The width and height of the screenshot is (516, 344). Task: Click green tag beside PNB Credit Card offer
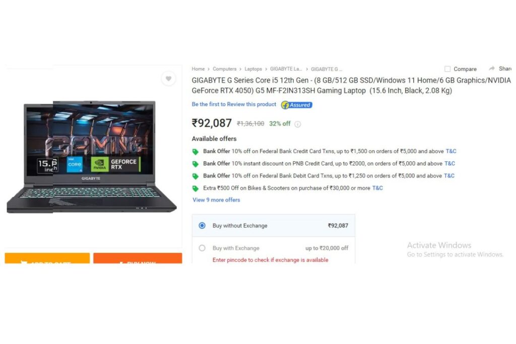click(x=196, y=164)
